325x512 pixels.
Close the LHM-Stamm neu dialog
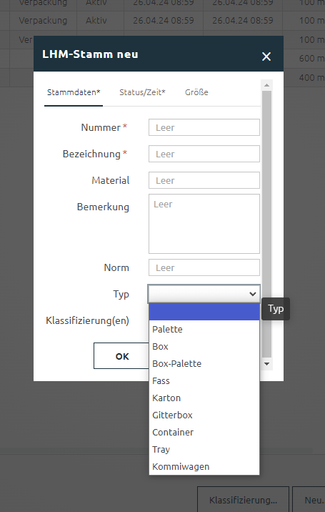266,56
